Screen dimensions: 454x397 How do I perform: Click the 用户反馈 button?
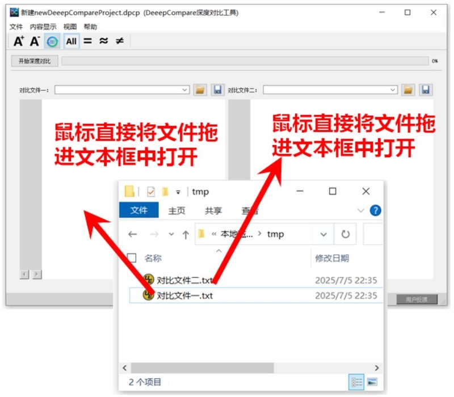coord(417,299)
